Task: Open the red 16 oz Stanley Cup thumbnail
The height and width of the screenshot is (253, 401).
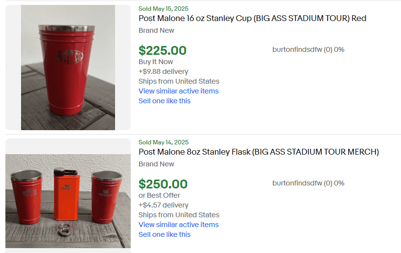Action: point(68,68)
